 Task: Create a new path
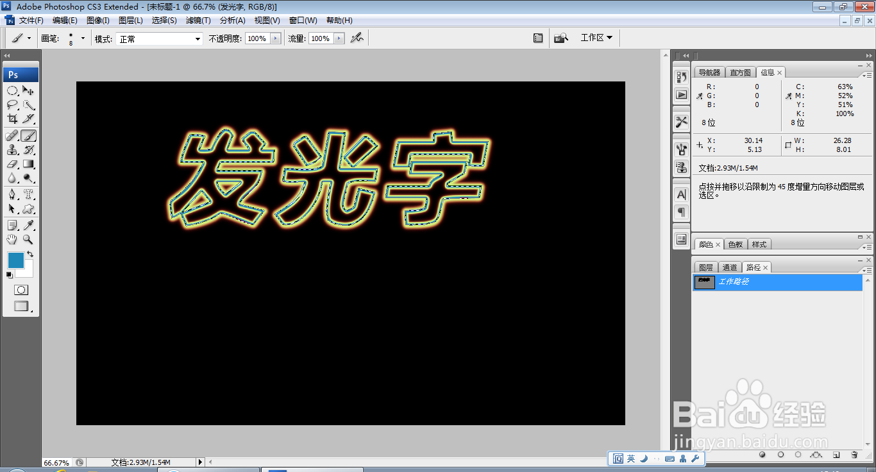pyautogui.click(x=836, y=455)
